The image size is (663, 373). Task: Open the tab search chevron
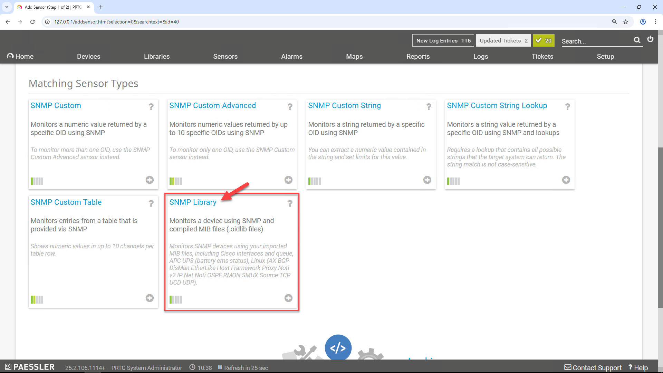(7, 7)
